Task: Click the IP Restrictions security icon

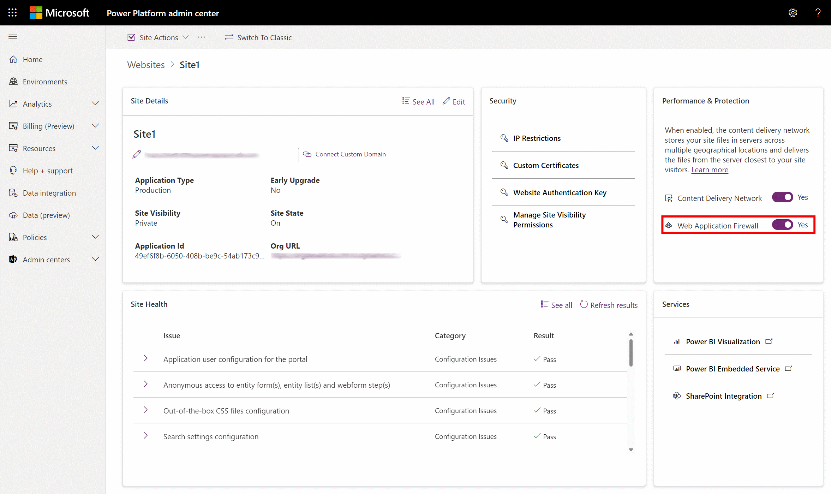Action: (504, 138)
